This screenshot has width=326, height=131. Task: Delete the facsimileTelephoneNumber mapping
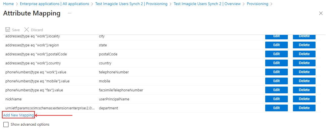(304, 90)
